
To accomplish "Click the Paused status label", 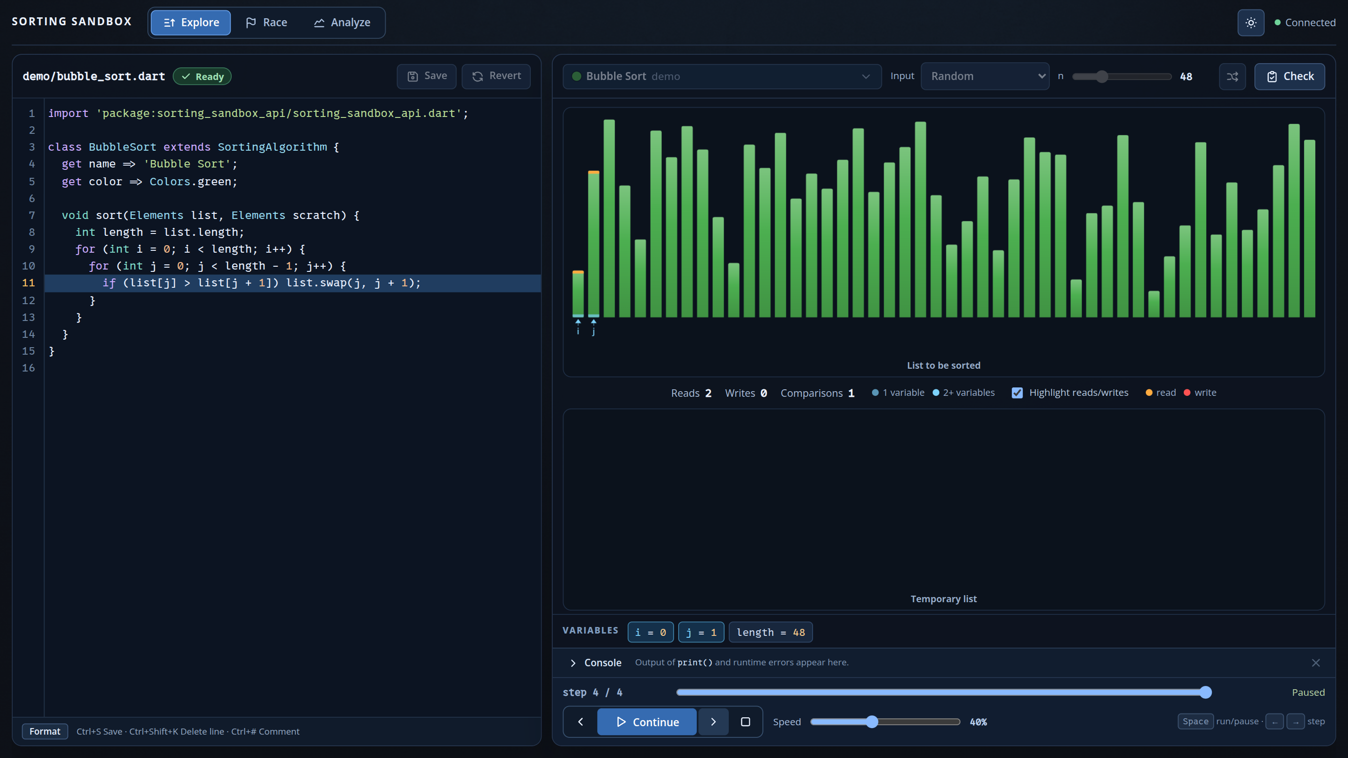I will 1308,692.
